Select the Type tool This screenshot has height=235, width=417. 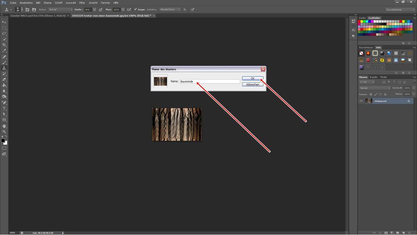(4, 109)
